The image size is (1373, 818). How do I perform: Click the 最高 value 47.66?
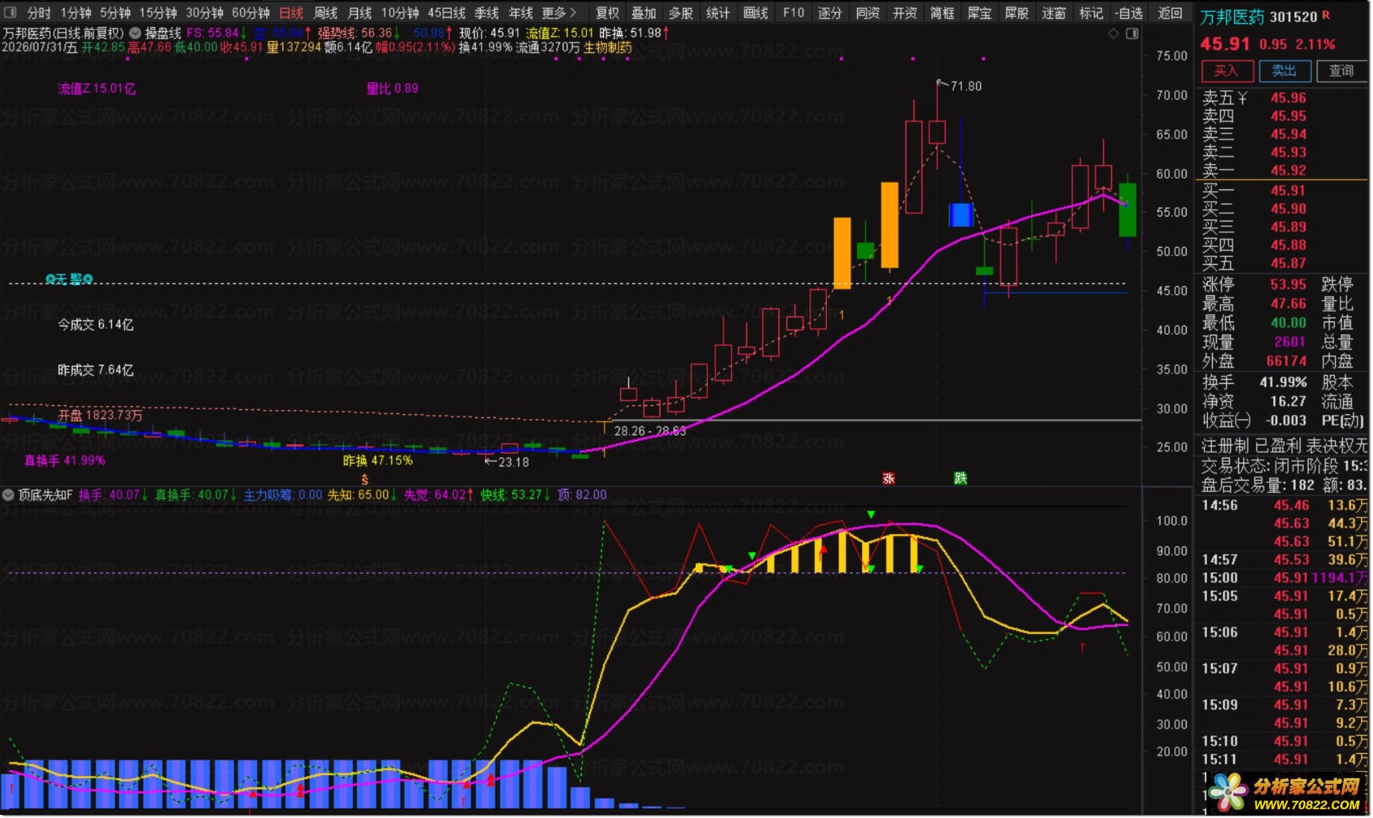[1288, 304]
